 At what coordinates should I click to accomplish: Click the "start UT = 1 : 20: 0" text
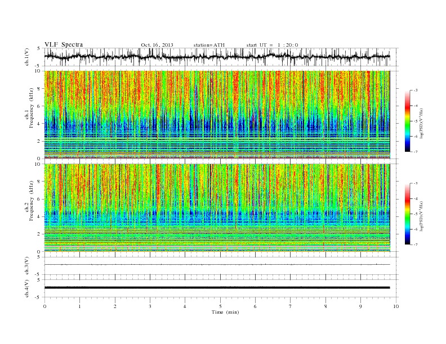click(x=272, y=45)
